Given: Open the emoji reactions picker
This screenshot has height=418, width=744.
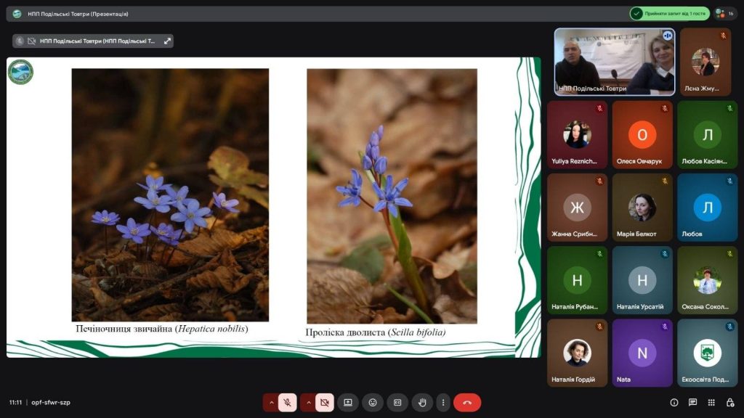Looking at the screenshot, I should coord(373,402).
